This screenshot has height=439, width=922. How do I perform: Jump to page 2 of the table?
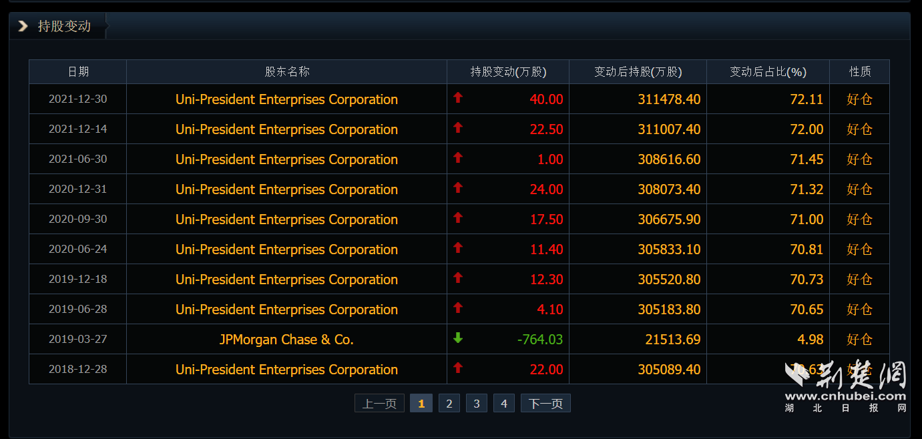point(449,404)
